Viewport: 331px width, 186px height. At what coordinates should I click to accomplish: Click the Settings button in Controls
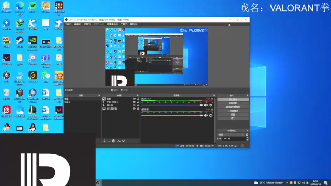tap(233, 115)
